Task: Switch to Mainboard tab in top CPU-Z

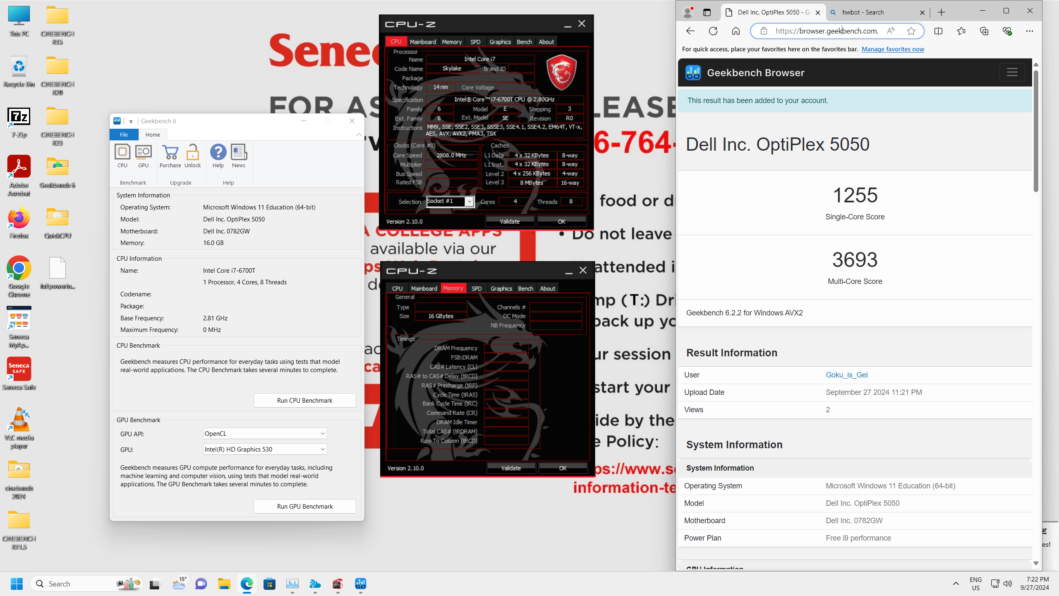Action: 423,42
